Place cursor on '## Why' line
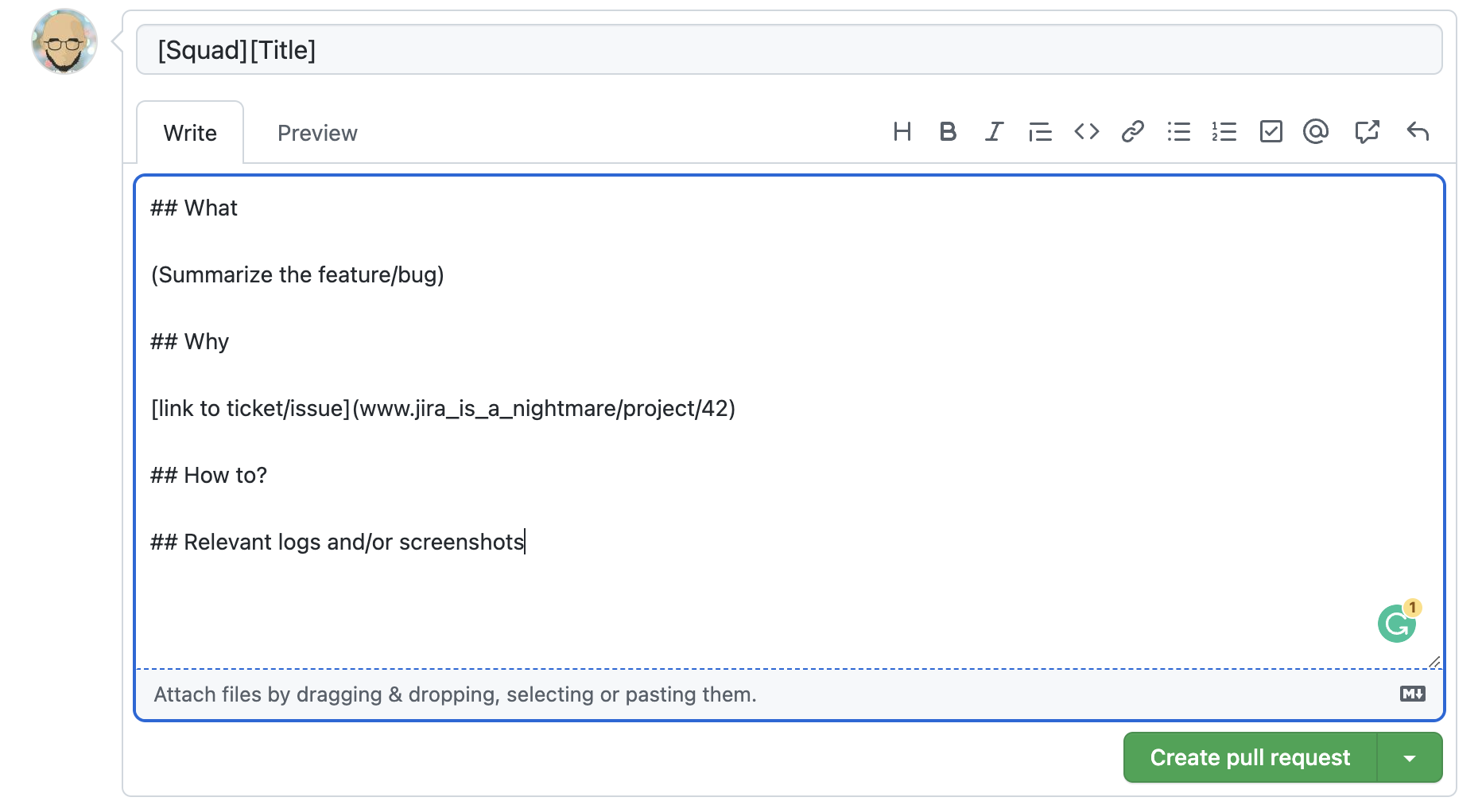 click(189, 341)
